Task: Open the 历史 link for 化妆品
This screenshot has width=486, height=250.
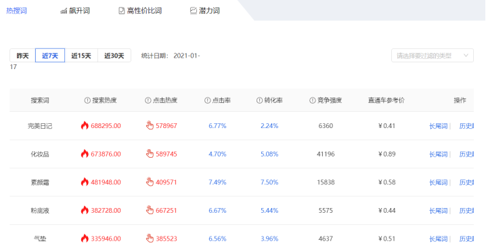Action: (x=466, y=154)
